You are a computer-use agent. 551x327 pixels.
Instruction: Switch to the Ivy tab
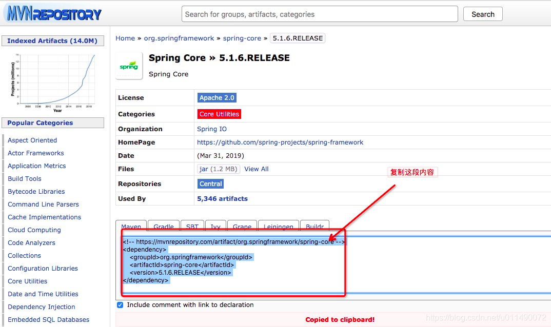pos(215,226)
